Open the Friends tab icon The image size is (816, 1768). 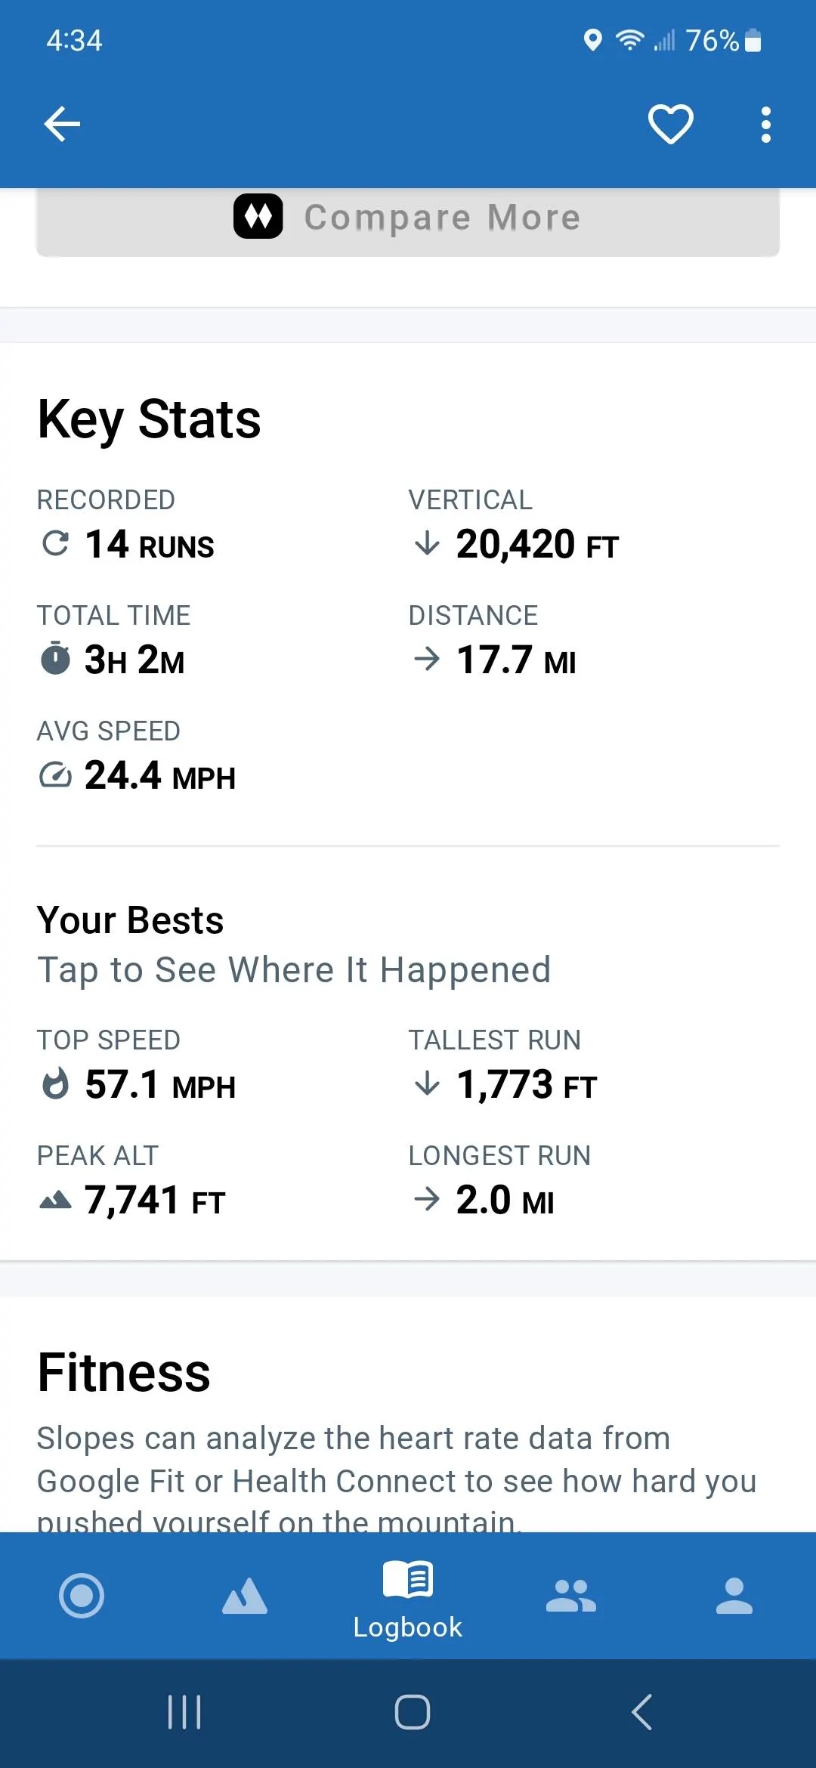click(x=571, y=1596)
